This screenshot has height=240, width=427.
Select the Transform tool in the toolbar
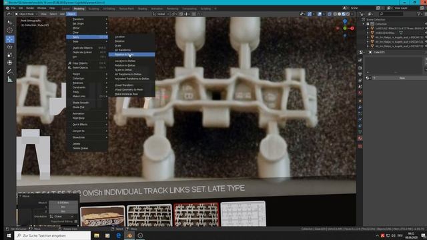10,63
